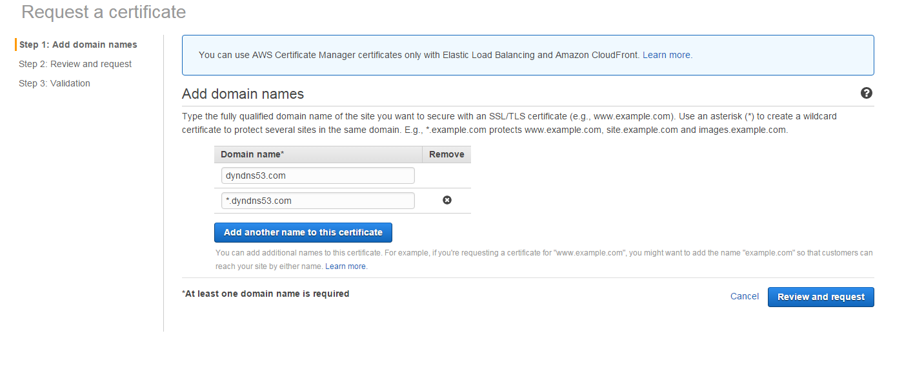This screenshot has width=904, height=380.
Task: Remove the *.dyndns53.com domain entry
Action: click(447, 201)
